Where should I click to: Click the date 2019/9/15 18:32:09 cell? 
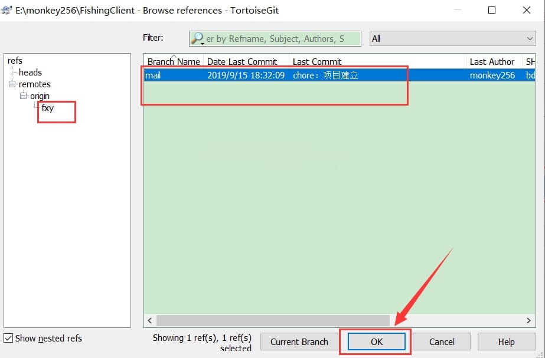(246, 75)
